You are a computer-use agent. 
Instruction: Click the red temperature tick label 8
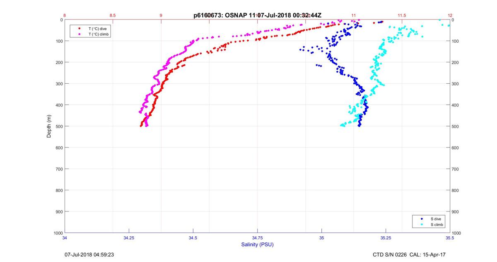65,15
